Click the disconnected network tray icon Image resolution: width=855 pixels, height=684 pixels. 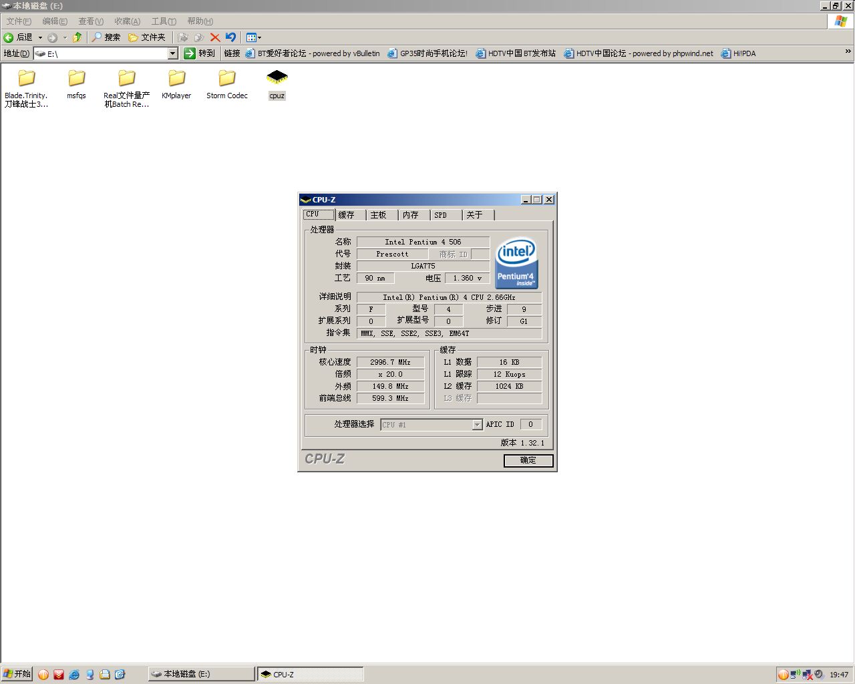pos(807,675)
